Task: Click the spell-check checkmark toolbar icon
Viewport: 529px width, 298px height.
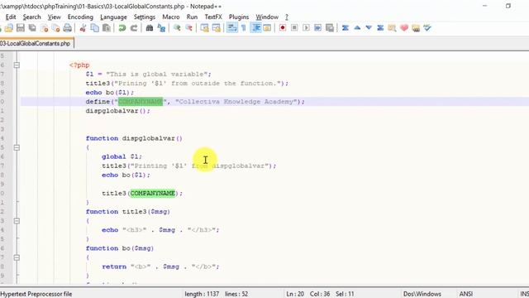Action: click(427, 28)
